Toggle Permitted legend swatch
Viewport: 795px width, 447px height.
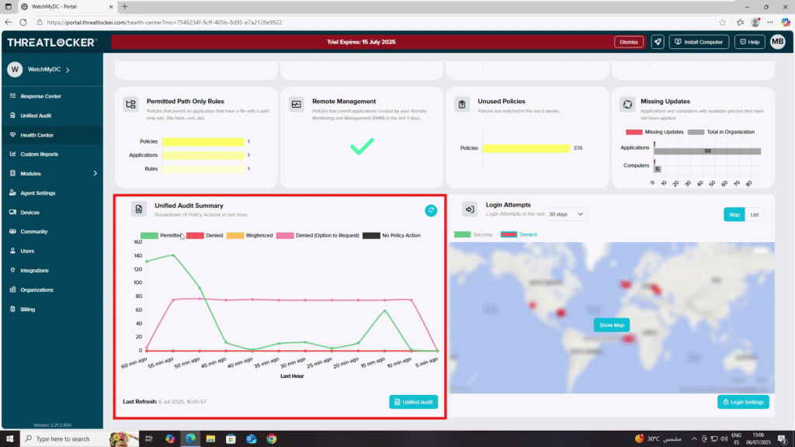coord(149,235)
